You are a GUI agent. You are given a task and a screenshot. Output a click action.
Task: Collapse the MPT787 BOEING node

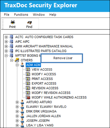click(x=6, y=56)
